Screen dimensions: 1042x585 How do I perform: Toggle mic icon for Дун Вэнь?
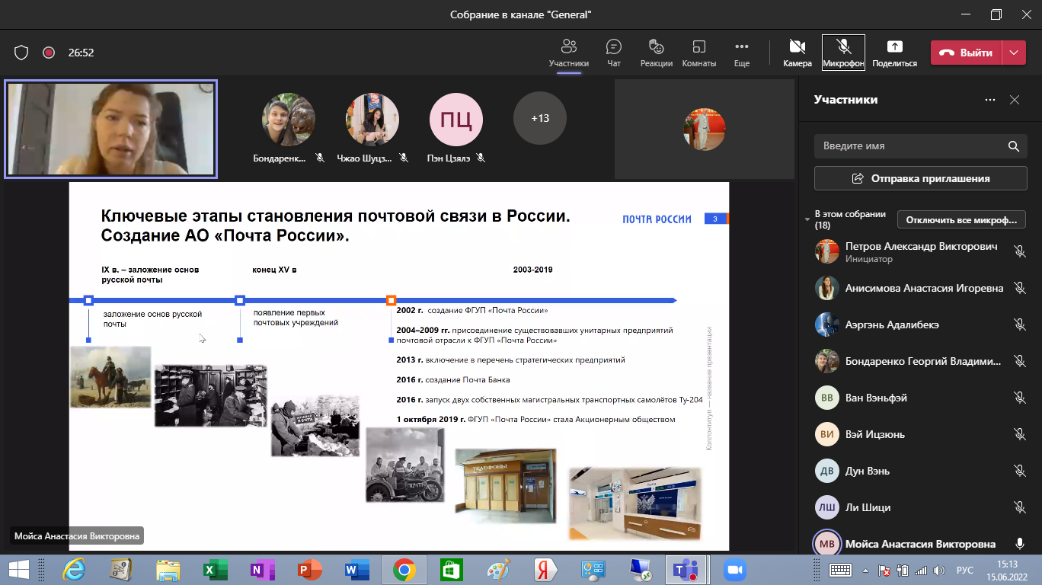[1020, 471]
